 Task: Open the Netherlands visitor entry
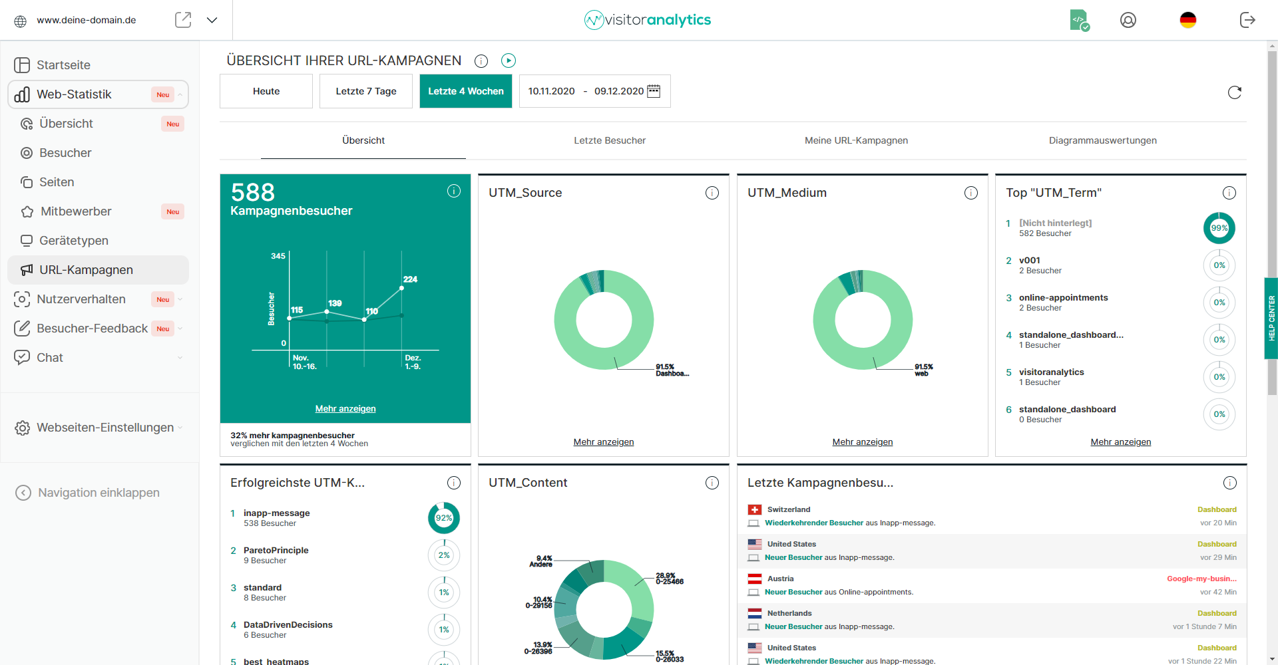[x=992, y=620]
